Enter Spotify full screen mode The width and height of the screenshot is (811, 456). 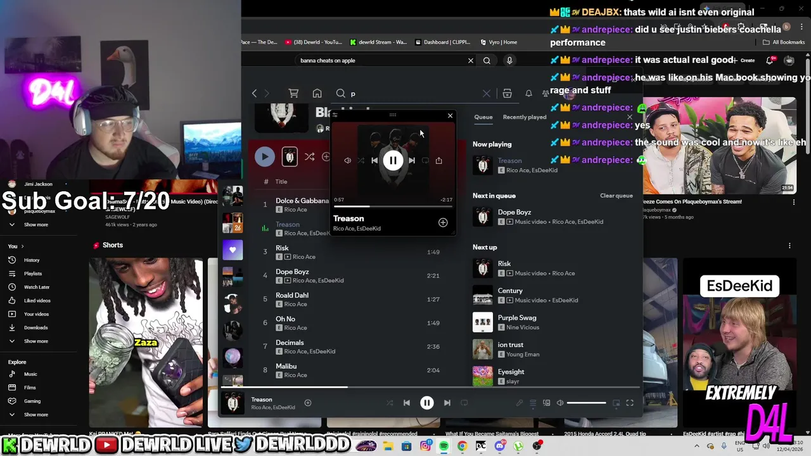pos(630,403)
